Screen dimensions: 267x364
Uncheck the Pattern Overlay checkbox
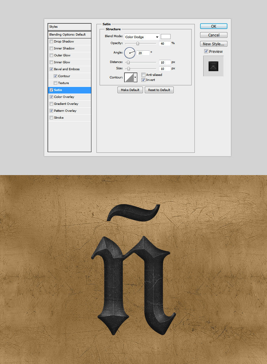[x=52, y=111]
